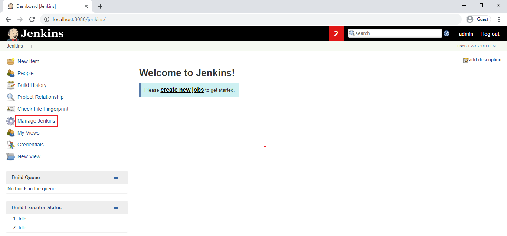Open the Build History link
This screenshot has width=507, height=236.
tap(32, 85)
